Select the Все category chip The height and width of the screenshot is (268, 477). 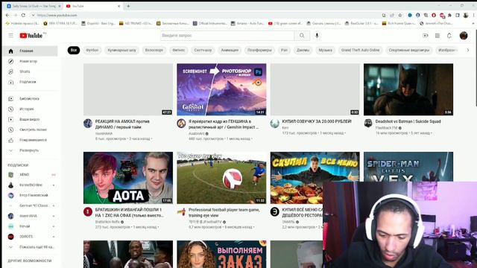pyautogui.click(x=74, y=50)
